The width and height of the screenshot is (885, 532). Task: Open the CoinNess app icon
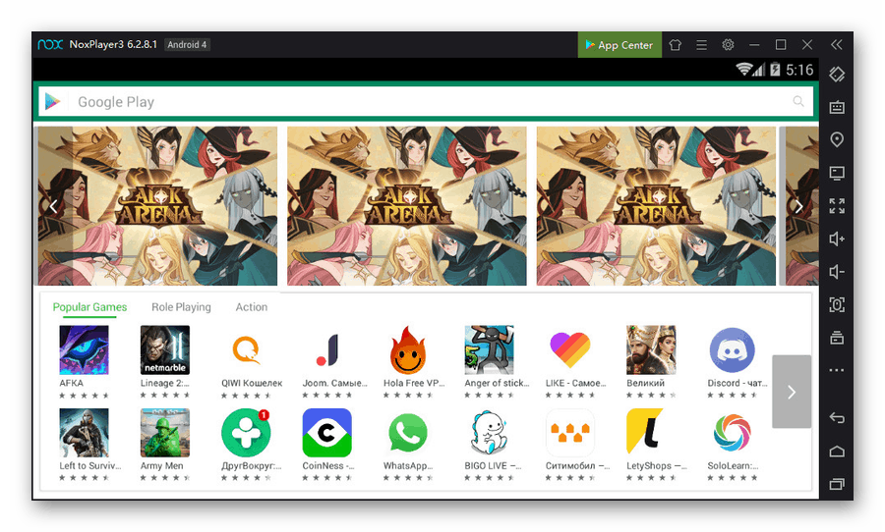pyautogui.click(x=326, y=433)
